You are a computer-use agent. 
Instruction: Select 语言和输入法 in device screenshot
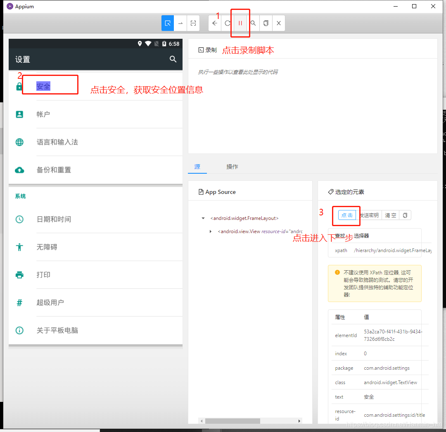(x=57, y=142)
